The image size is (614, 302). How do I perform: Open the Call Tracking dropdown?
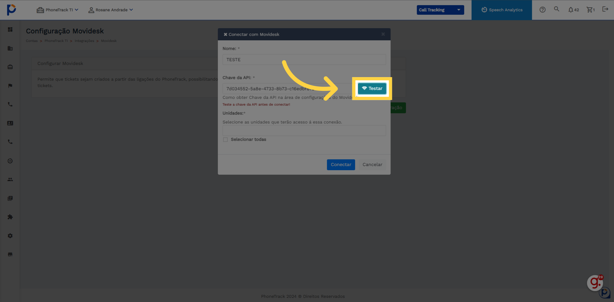coord(440,10)
